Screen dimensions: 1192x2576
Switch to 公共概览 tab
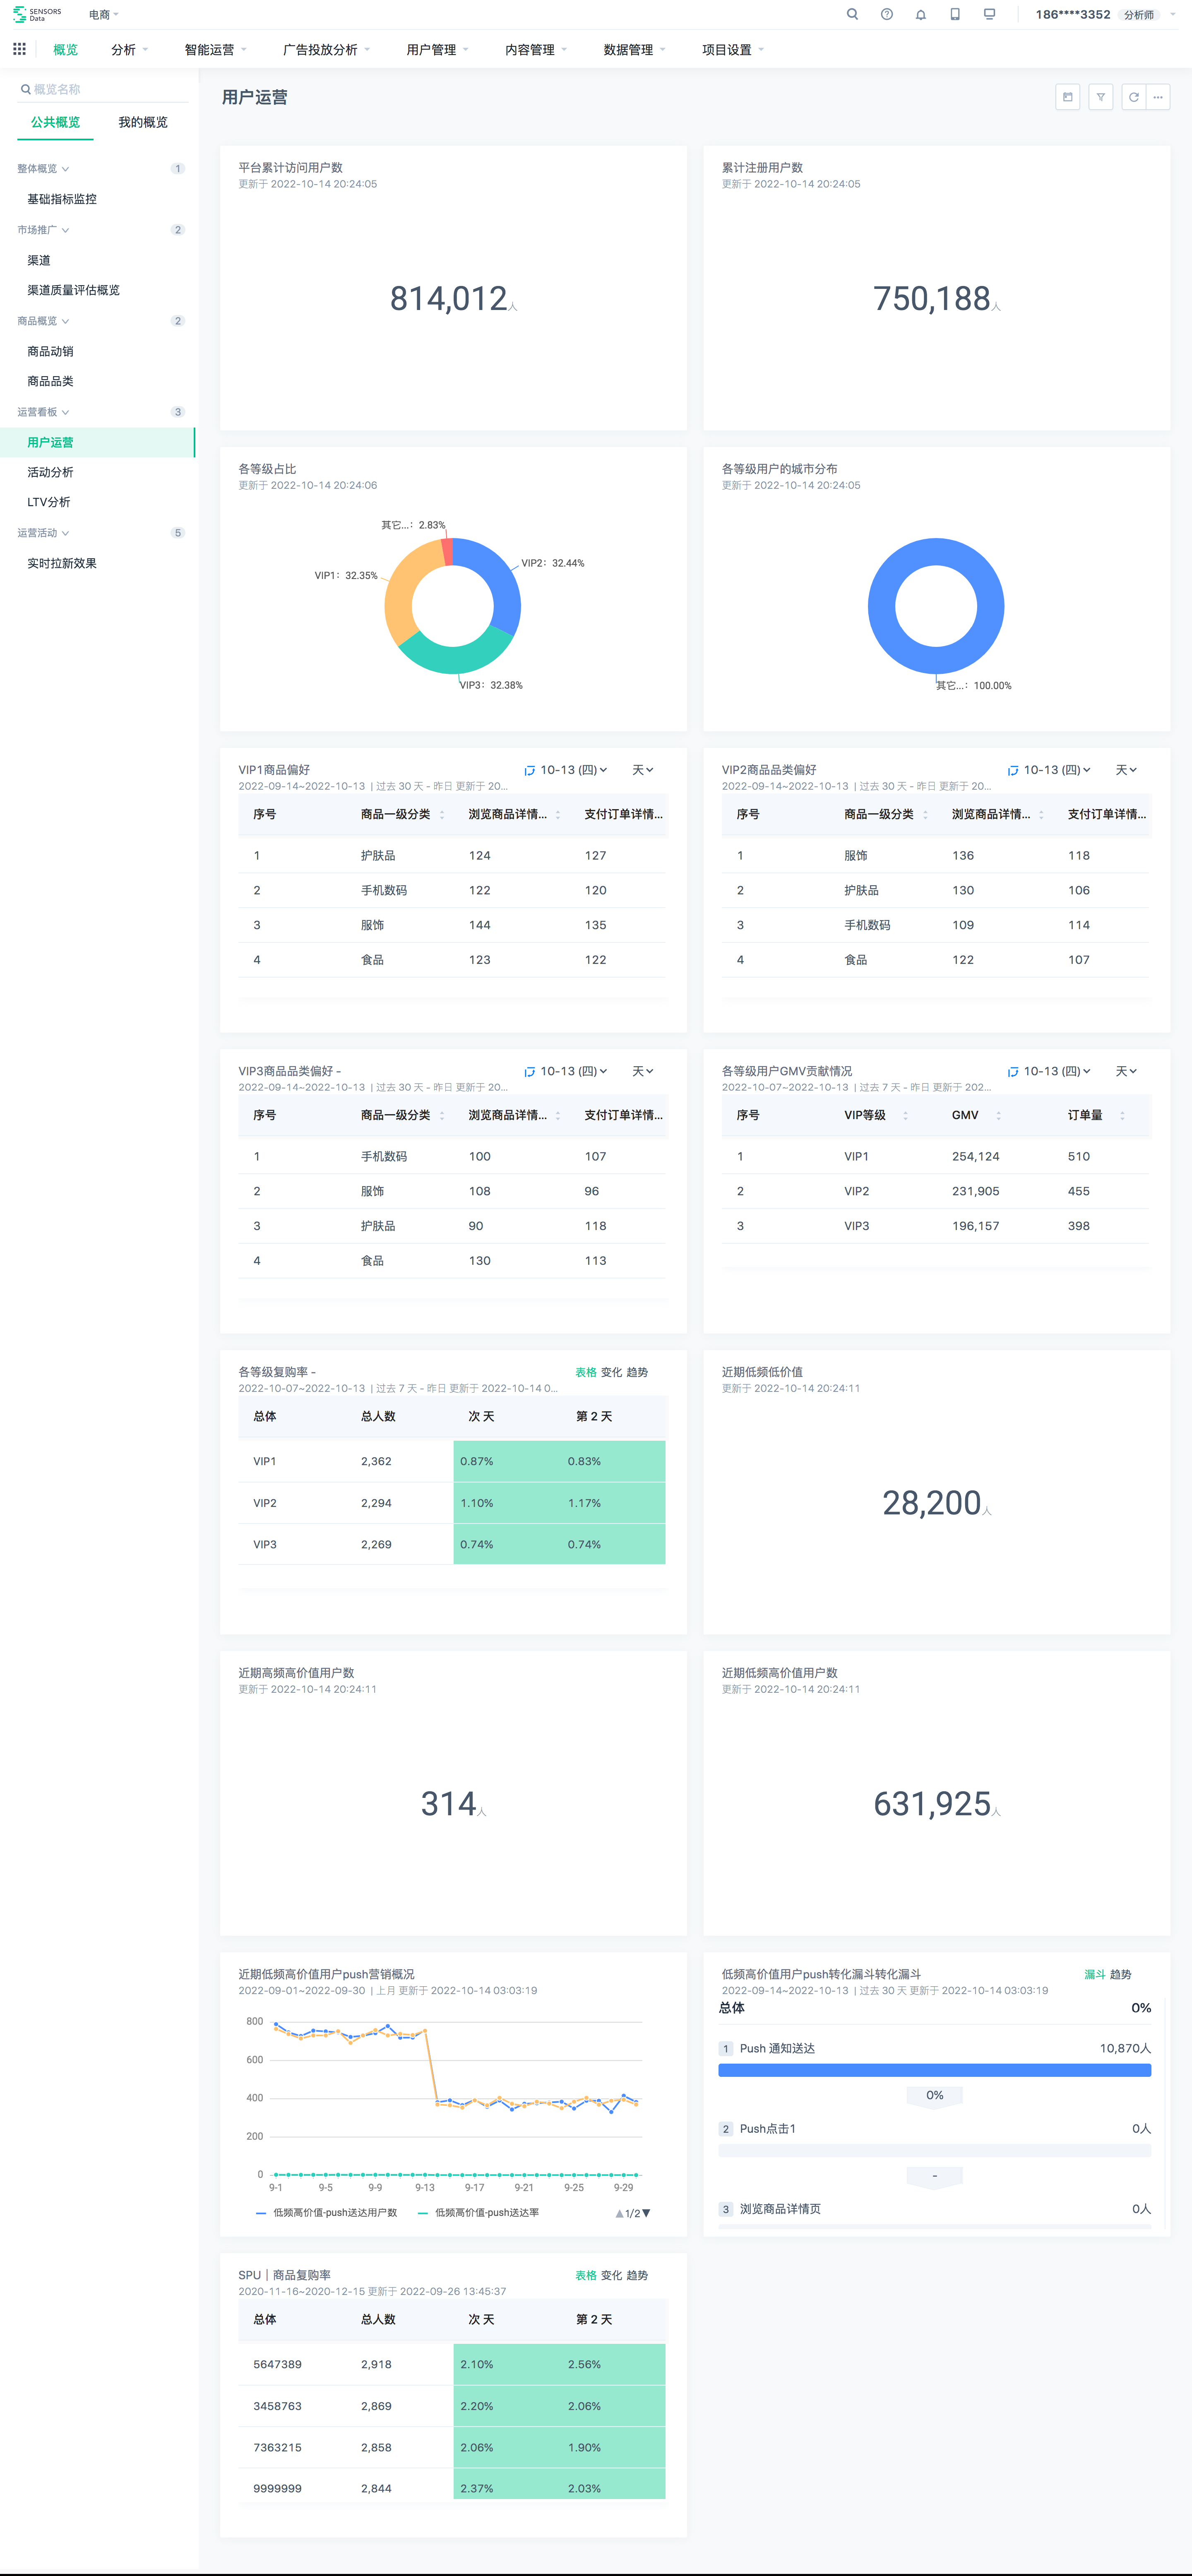coord(55,122)
